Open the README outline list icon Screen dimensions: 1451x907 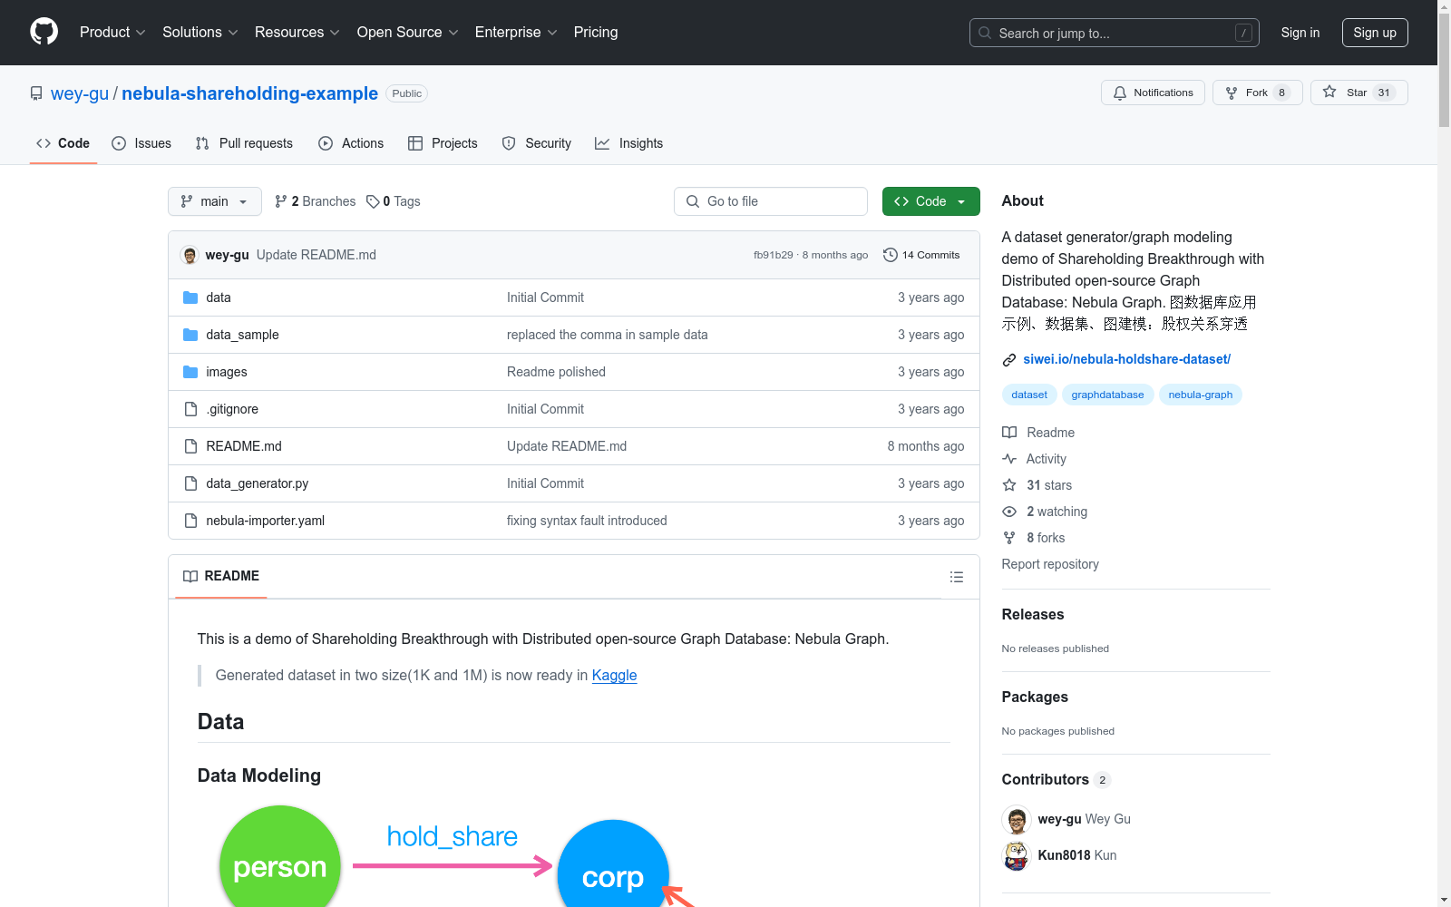pyautogui.click(x=956, y=577)
